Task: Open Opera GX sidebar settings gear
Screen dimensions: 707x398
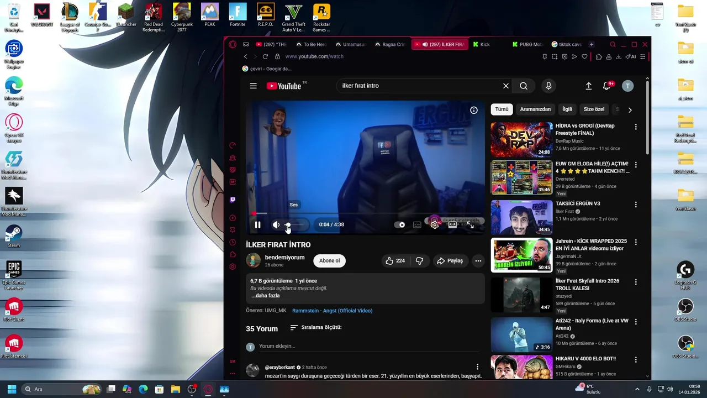Action: click(233, 266)
